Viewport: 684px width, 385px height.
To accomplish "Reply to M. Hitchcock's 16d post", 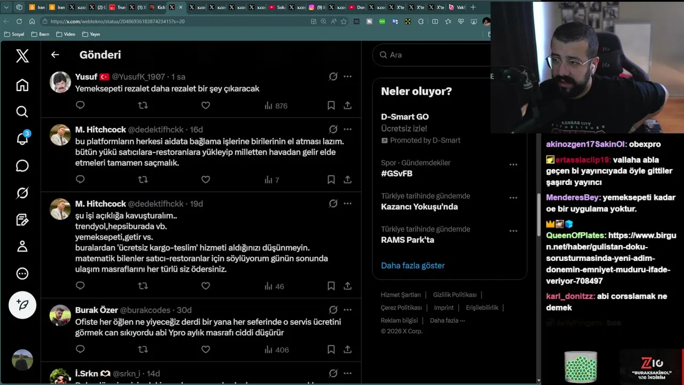I will pyautogui.click(x=80, y=180).
